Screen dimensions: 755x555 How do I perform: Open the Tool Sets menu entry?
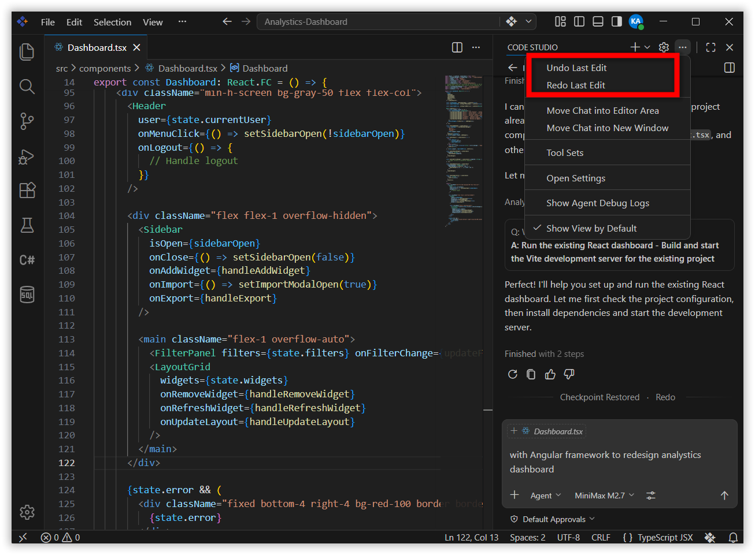click(x=608, y=153)
